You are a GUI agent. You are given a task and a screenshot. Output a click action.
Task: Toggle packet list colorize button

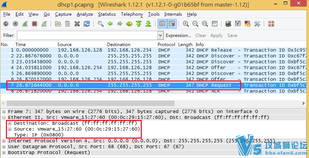pyautogui.click(x=162, y=24)
